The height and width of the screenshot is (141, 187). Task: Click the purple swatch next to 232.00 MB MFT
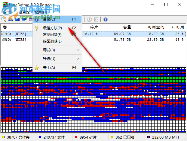pos(149,137)
